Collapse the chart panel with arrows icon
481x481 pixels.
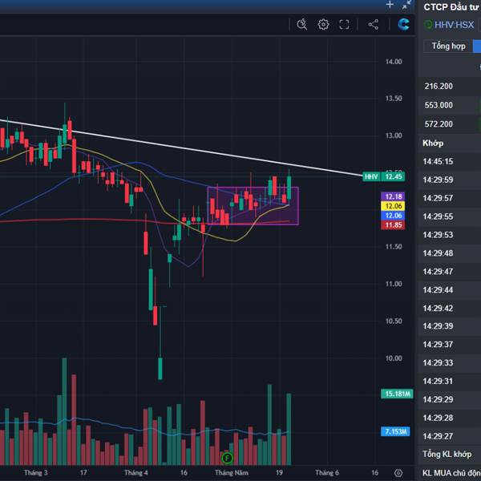[406, 5]
